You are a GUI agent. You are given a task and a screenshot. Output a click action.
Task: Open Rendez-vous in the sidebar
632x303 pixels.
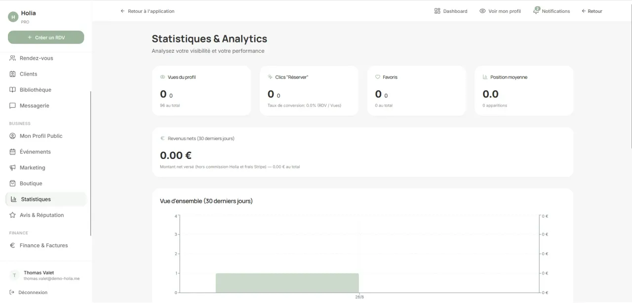click(x=46, y=58)
